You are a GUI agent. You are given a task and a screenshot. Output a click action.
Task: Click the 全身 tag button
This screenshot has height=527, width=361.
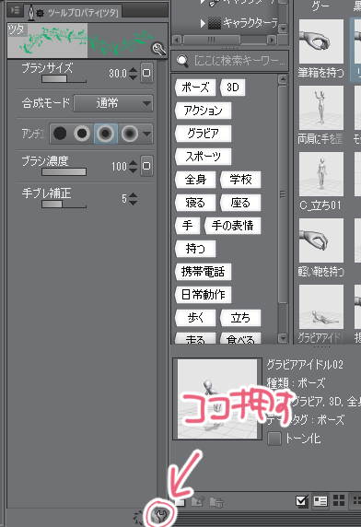click(195, 180)
